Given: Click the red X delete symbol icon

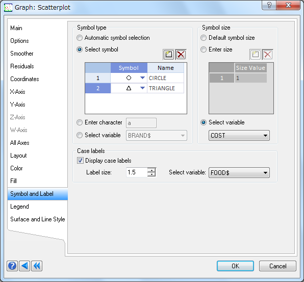Looking at the screenshot, I should [x=181, y=55].
